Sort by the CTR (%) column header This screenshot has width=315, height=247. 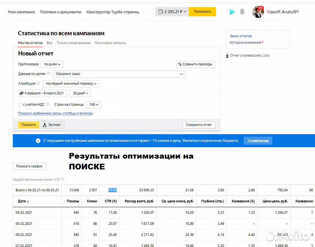pyautogui.click(x=111, y=201)
